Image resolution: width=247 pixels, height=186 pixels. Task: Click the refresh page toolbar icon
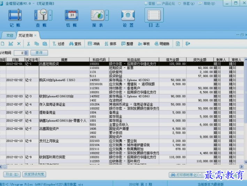tap(178, 44)
